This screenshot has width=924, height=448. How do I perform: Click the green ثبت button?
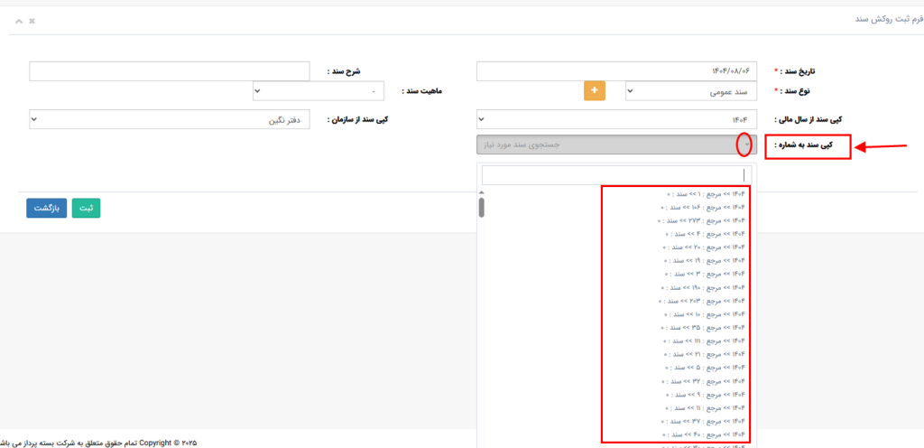[x=87, y=208]
